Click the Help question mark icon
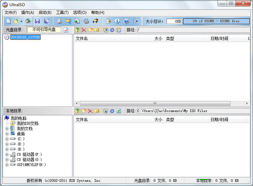Image resolution: width=253 pixels, height=186 pixels. click(126, 21)
